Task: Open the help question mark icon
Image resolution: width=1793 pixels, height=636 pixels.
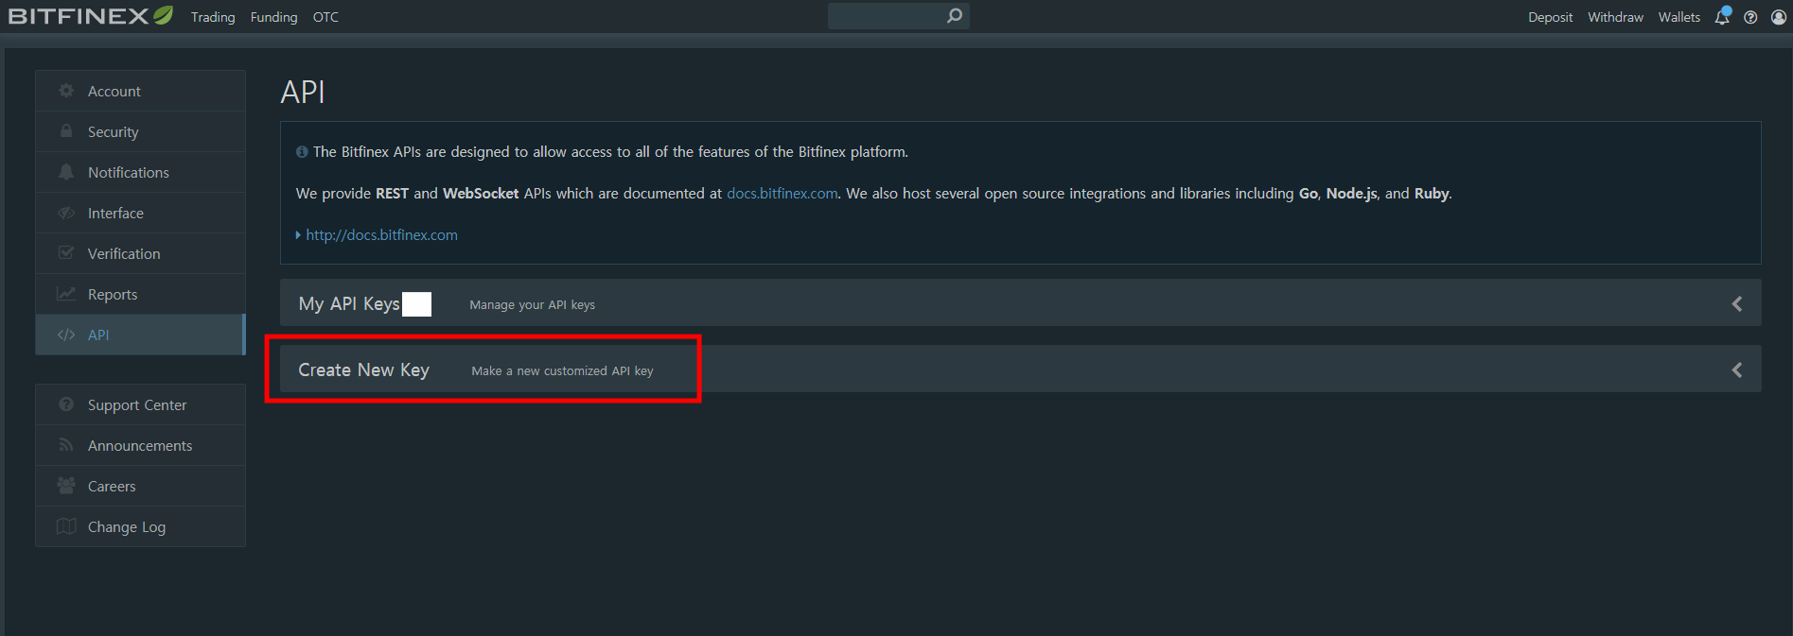Action: pos(1750,17)
